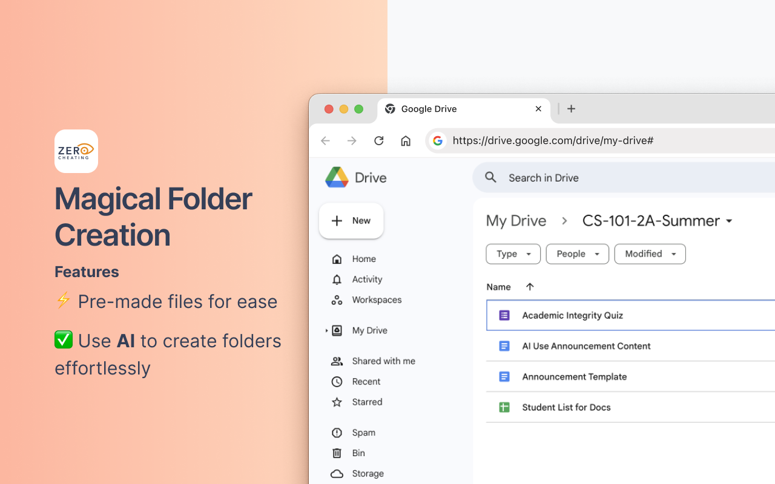Click the Home icon in Drive sidebar
The width and height of the screenshot is (775, 484).
tap(337, 259)
